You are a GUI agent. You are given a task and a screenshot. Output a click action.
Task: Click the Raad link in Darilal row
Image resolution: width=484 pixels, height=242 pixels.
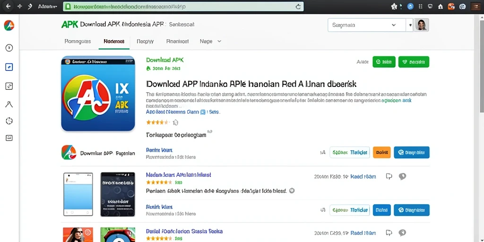(364, 233)
